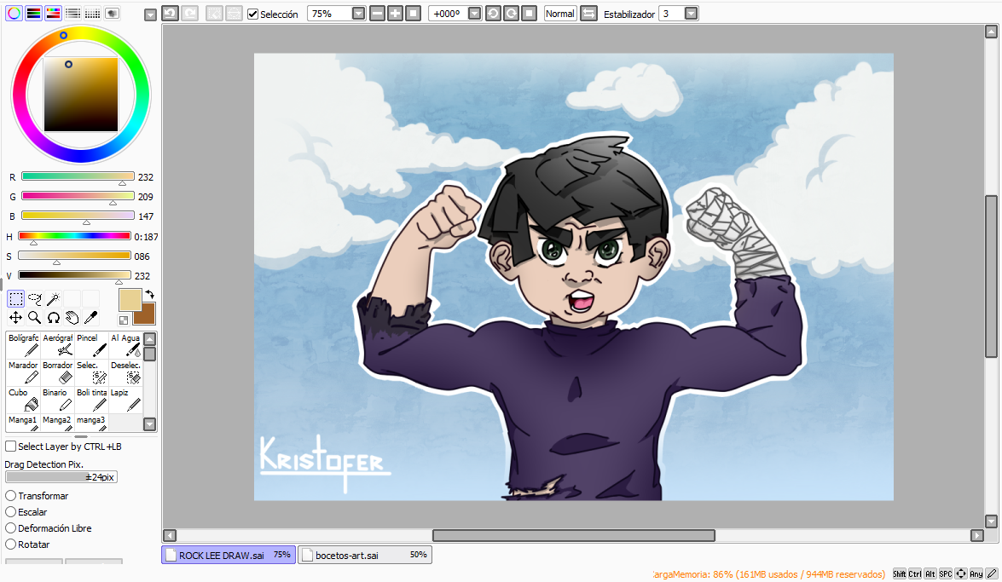1002x582 pixels.
Task: Switch to bocetos-art.sai tab
Action: click(365, 555)
